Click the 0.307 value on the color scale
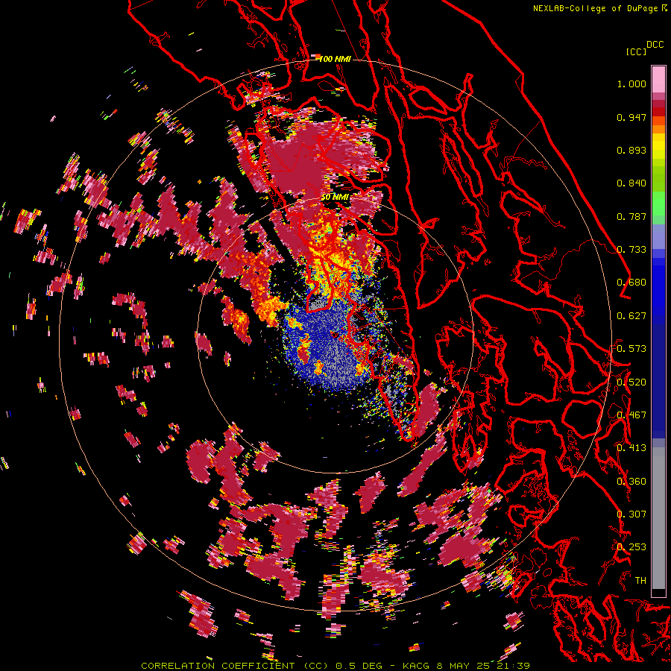Viewport: 671px width, 671px height. coord(631,514)
